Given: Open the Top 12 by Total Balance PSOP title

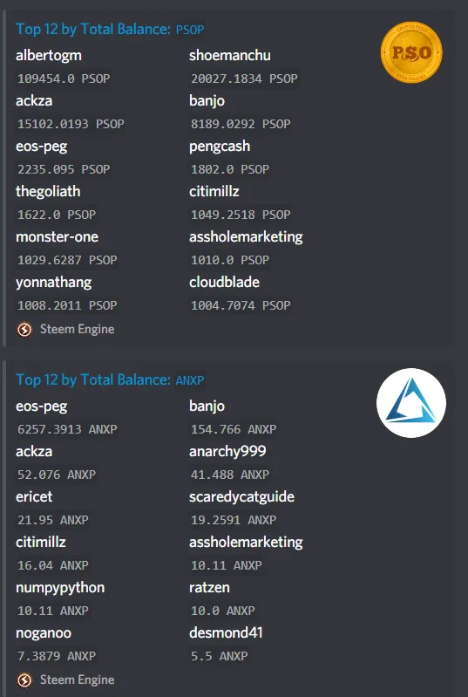Looking at the screenshot, I should pos(110,30).
